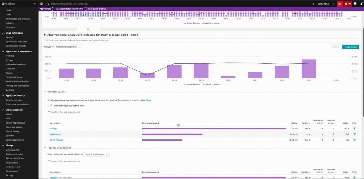364x179 pixels.
Task: Click the Create metric button
Action: pyautogui.click(x=350, y=47)
